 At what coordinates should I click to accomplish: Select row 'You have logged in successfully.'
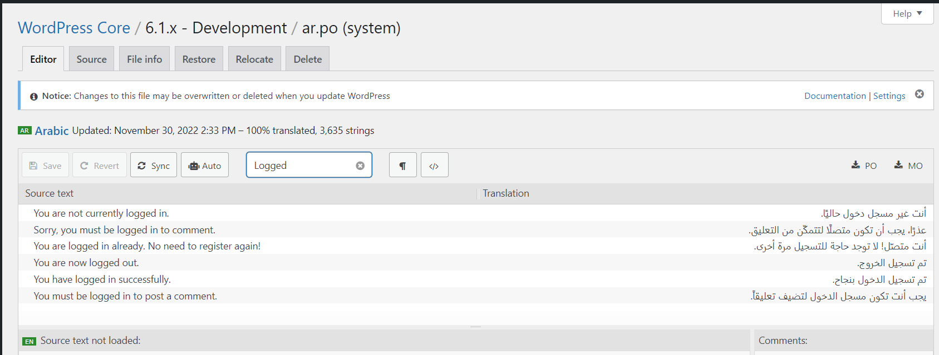click(x=476, y=279)
